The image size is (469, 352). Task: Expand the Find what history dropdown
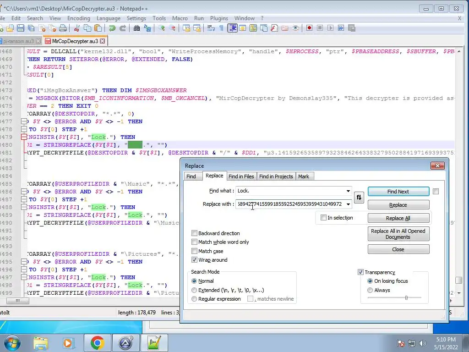click(348, 191)
